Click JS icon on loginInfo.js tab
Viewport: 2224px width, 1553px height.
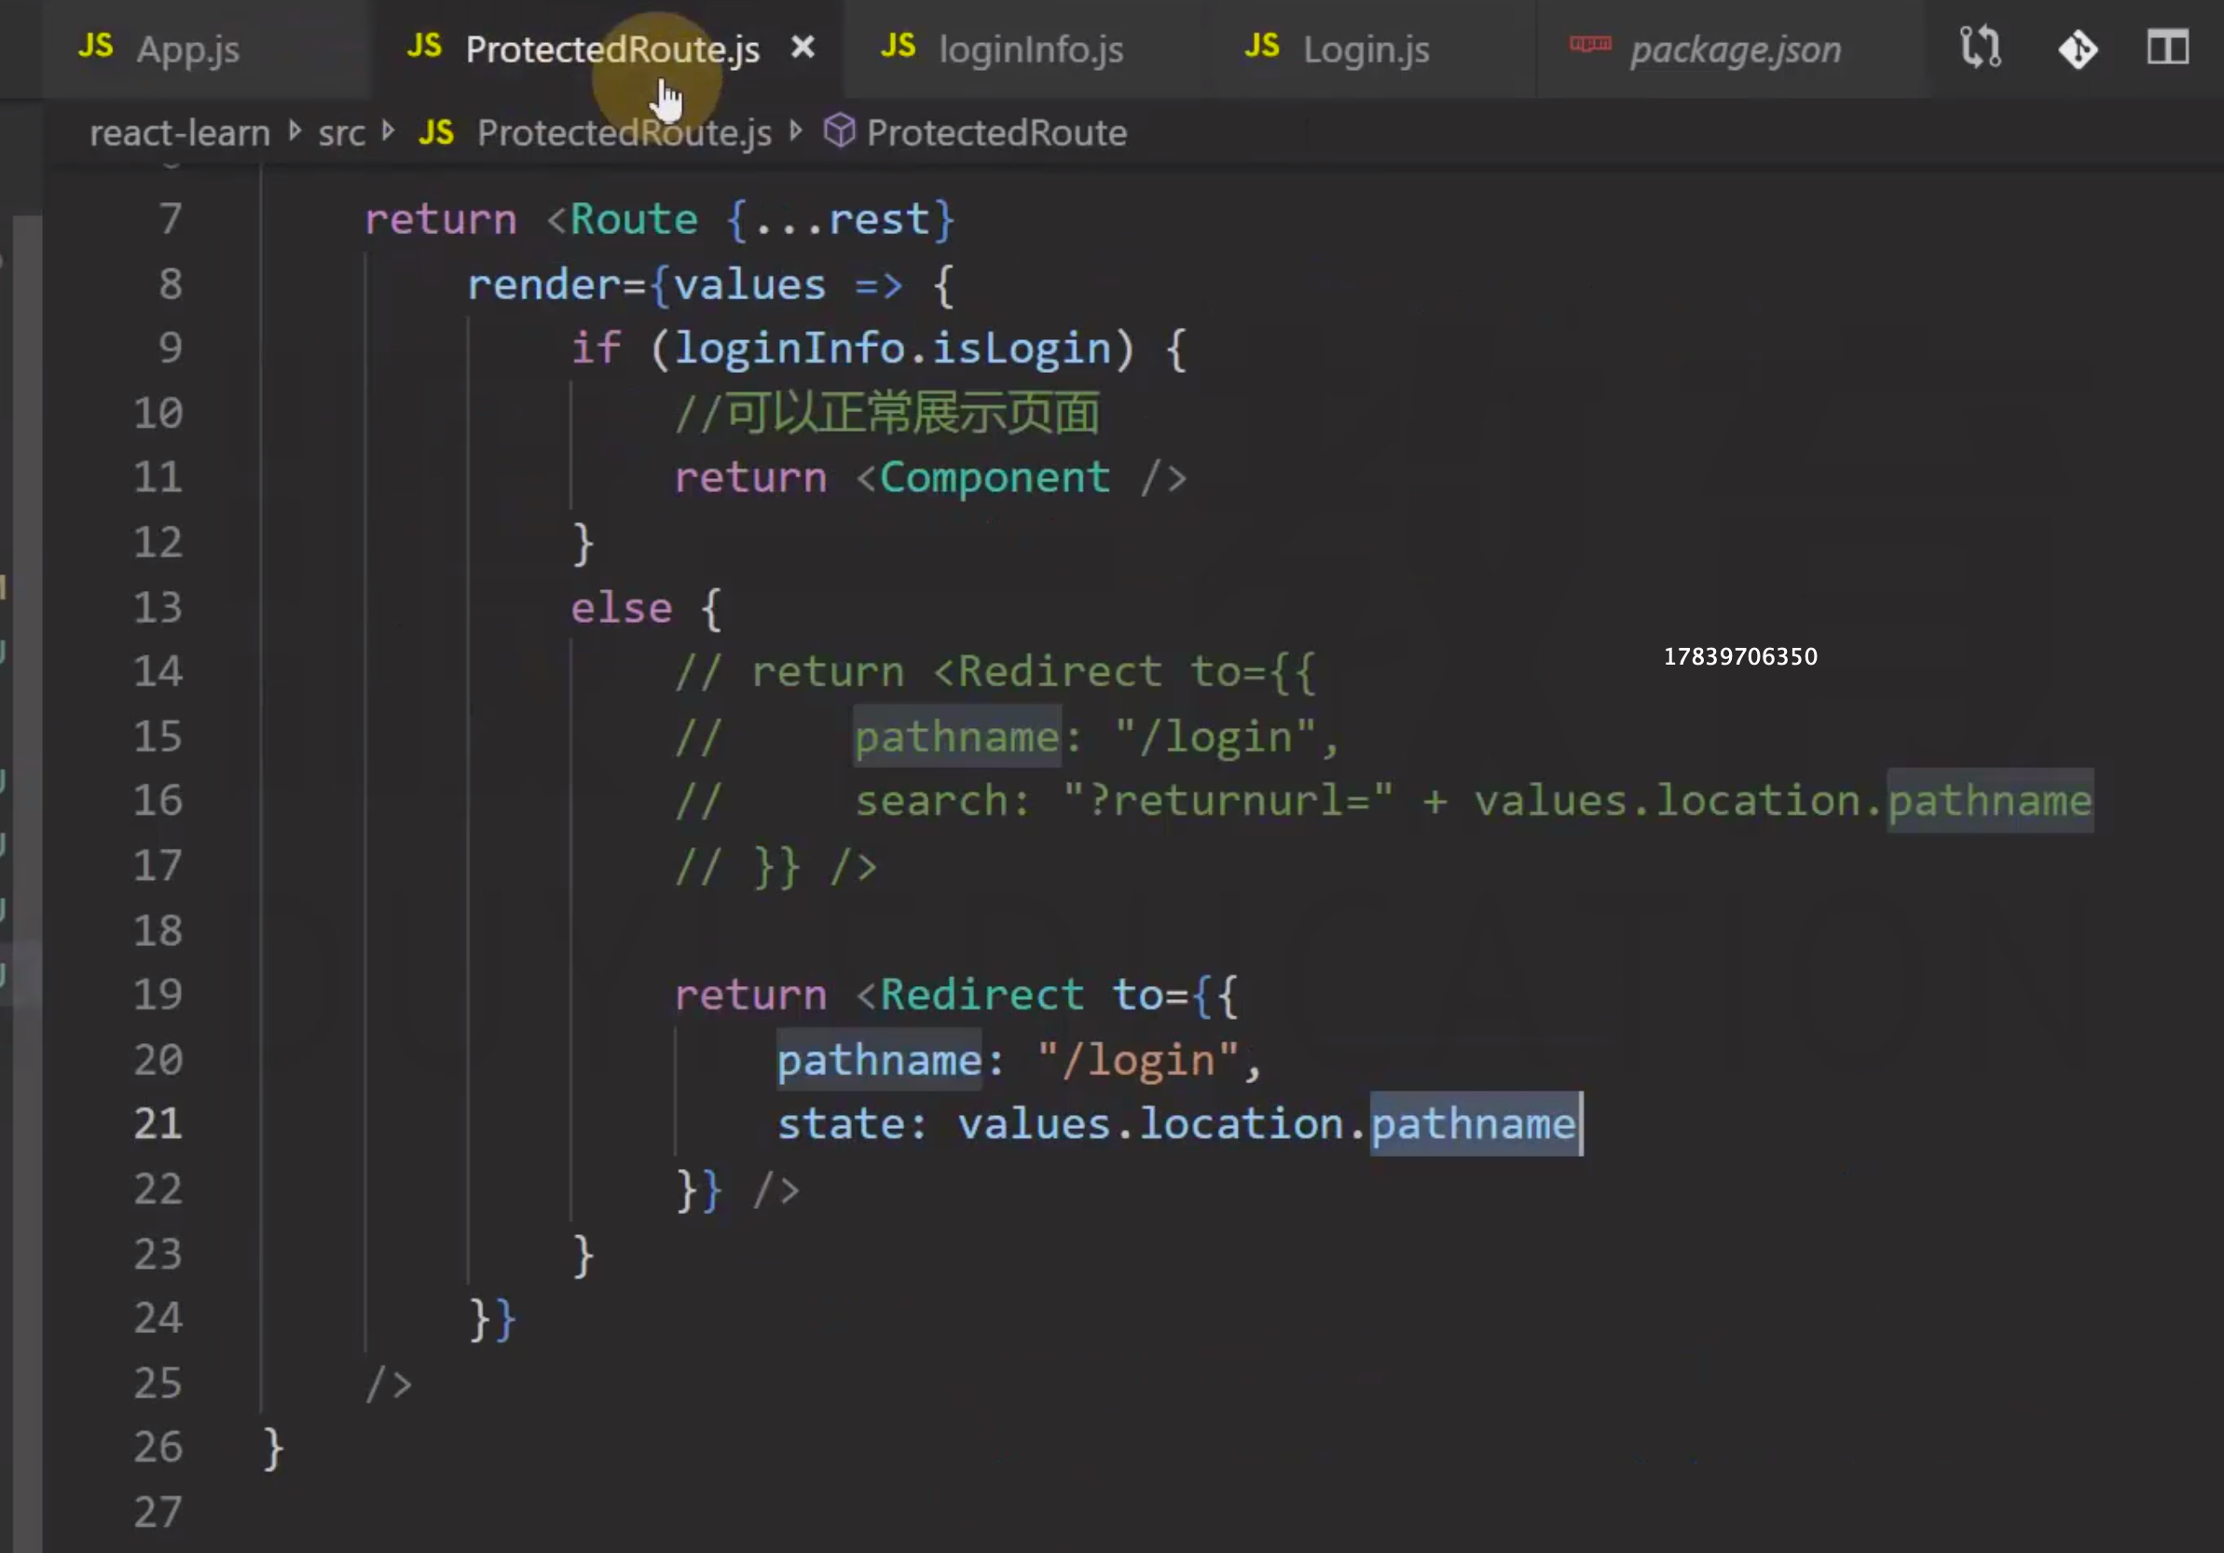(898, 46)
